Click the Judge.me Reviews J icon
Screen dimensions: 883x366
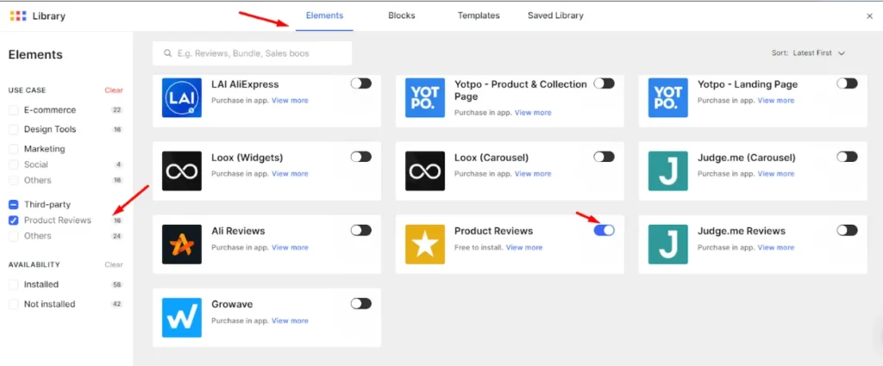pyautogui.click(x=668, y=244)
